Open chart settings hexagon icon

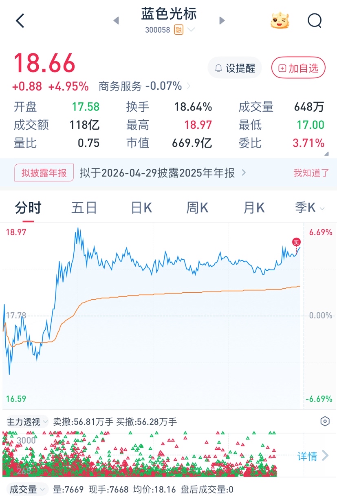pyautogui.click(x=325, y=422)
